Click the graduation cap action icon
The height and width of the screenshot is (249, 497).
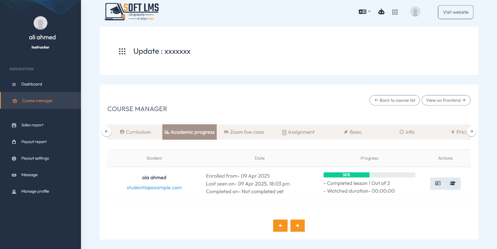[453, 183]
